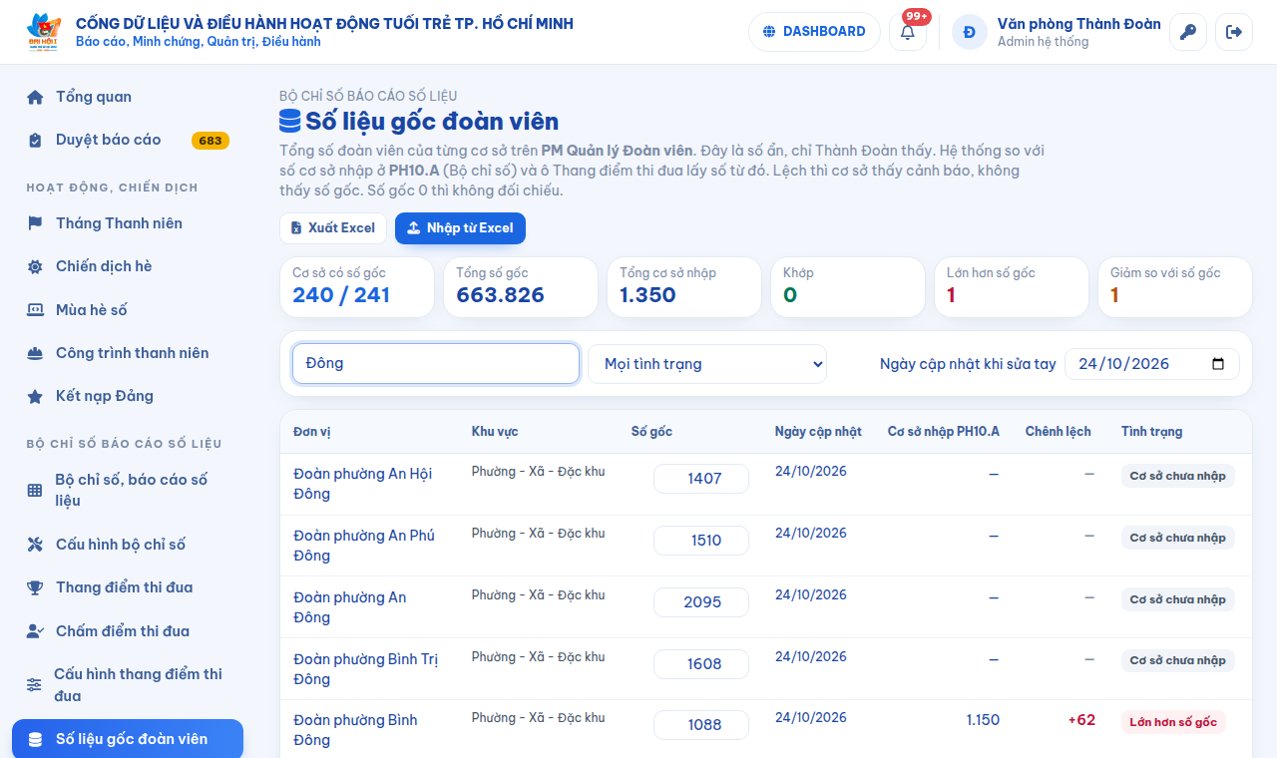Click the Duyệt báo cáo clipboard icon
This screenshot has width=1277, height=758.
pyautogui.click(x=35, y=140)
